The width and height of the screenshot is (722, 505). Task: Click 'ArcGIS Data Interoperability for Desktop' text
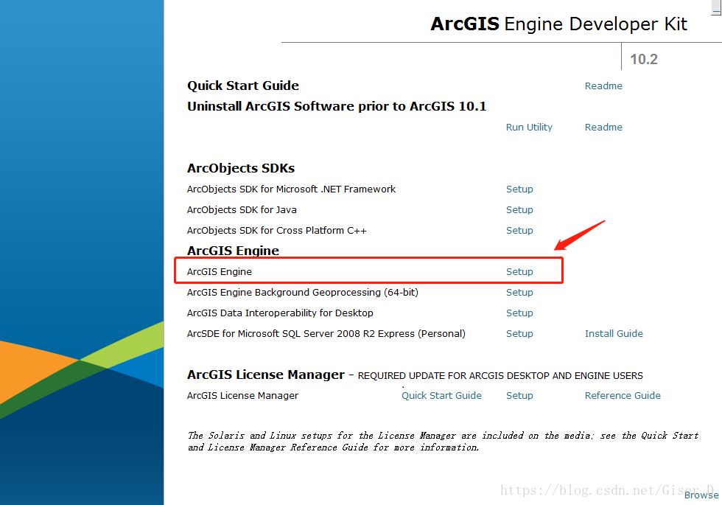[x=280, y=313]
